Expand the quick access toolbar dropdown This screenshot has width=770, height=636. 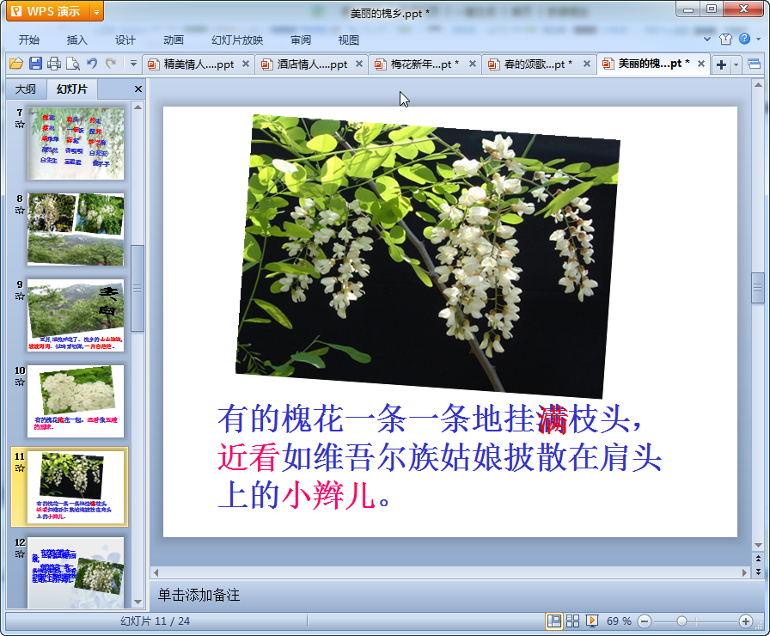[133, 64]
